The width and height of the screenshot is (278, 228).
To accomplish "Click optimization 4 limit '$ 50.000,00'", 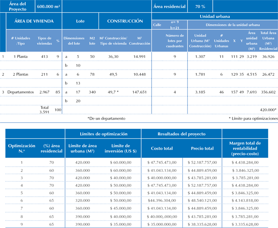I will [x=121, y=185].
